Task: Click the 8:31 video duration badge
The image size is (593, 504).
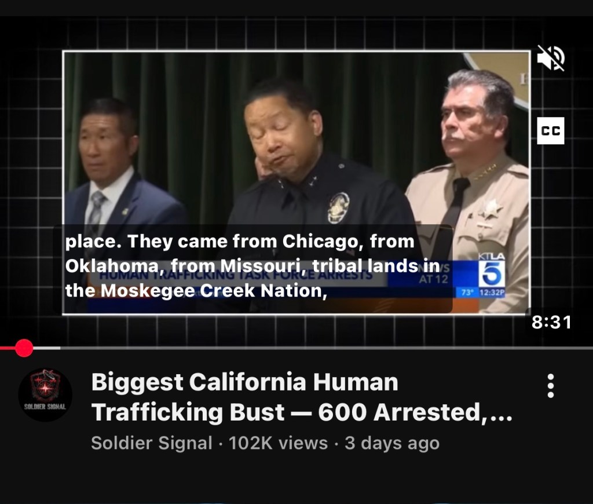Action: [x=551, y=322]
